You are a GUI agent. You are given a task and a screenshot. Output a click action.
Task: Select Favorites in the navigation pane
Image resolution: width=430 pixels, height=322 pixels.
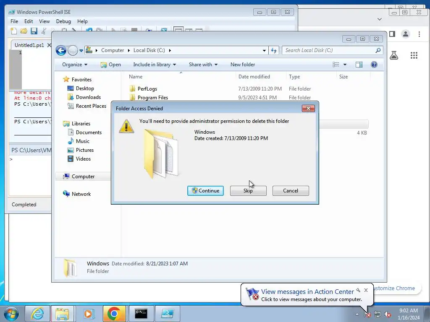tap(81, 79)
